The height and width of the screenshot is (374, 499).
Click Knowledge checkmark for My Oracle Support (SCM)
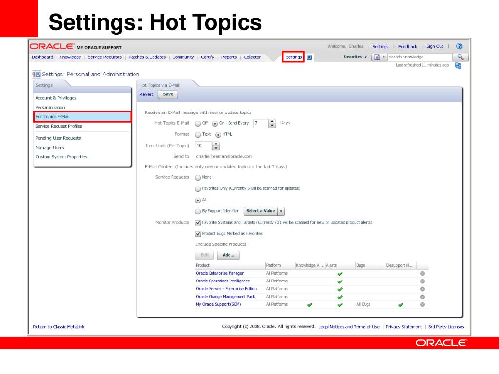(x=309, y=305)
